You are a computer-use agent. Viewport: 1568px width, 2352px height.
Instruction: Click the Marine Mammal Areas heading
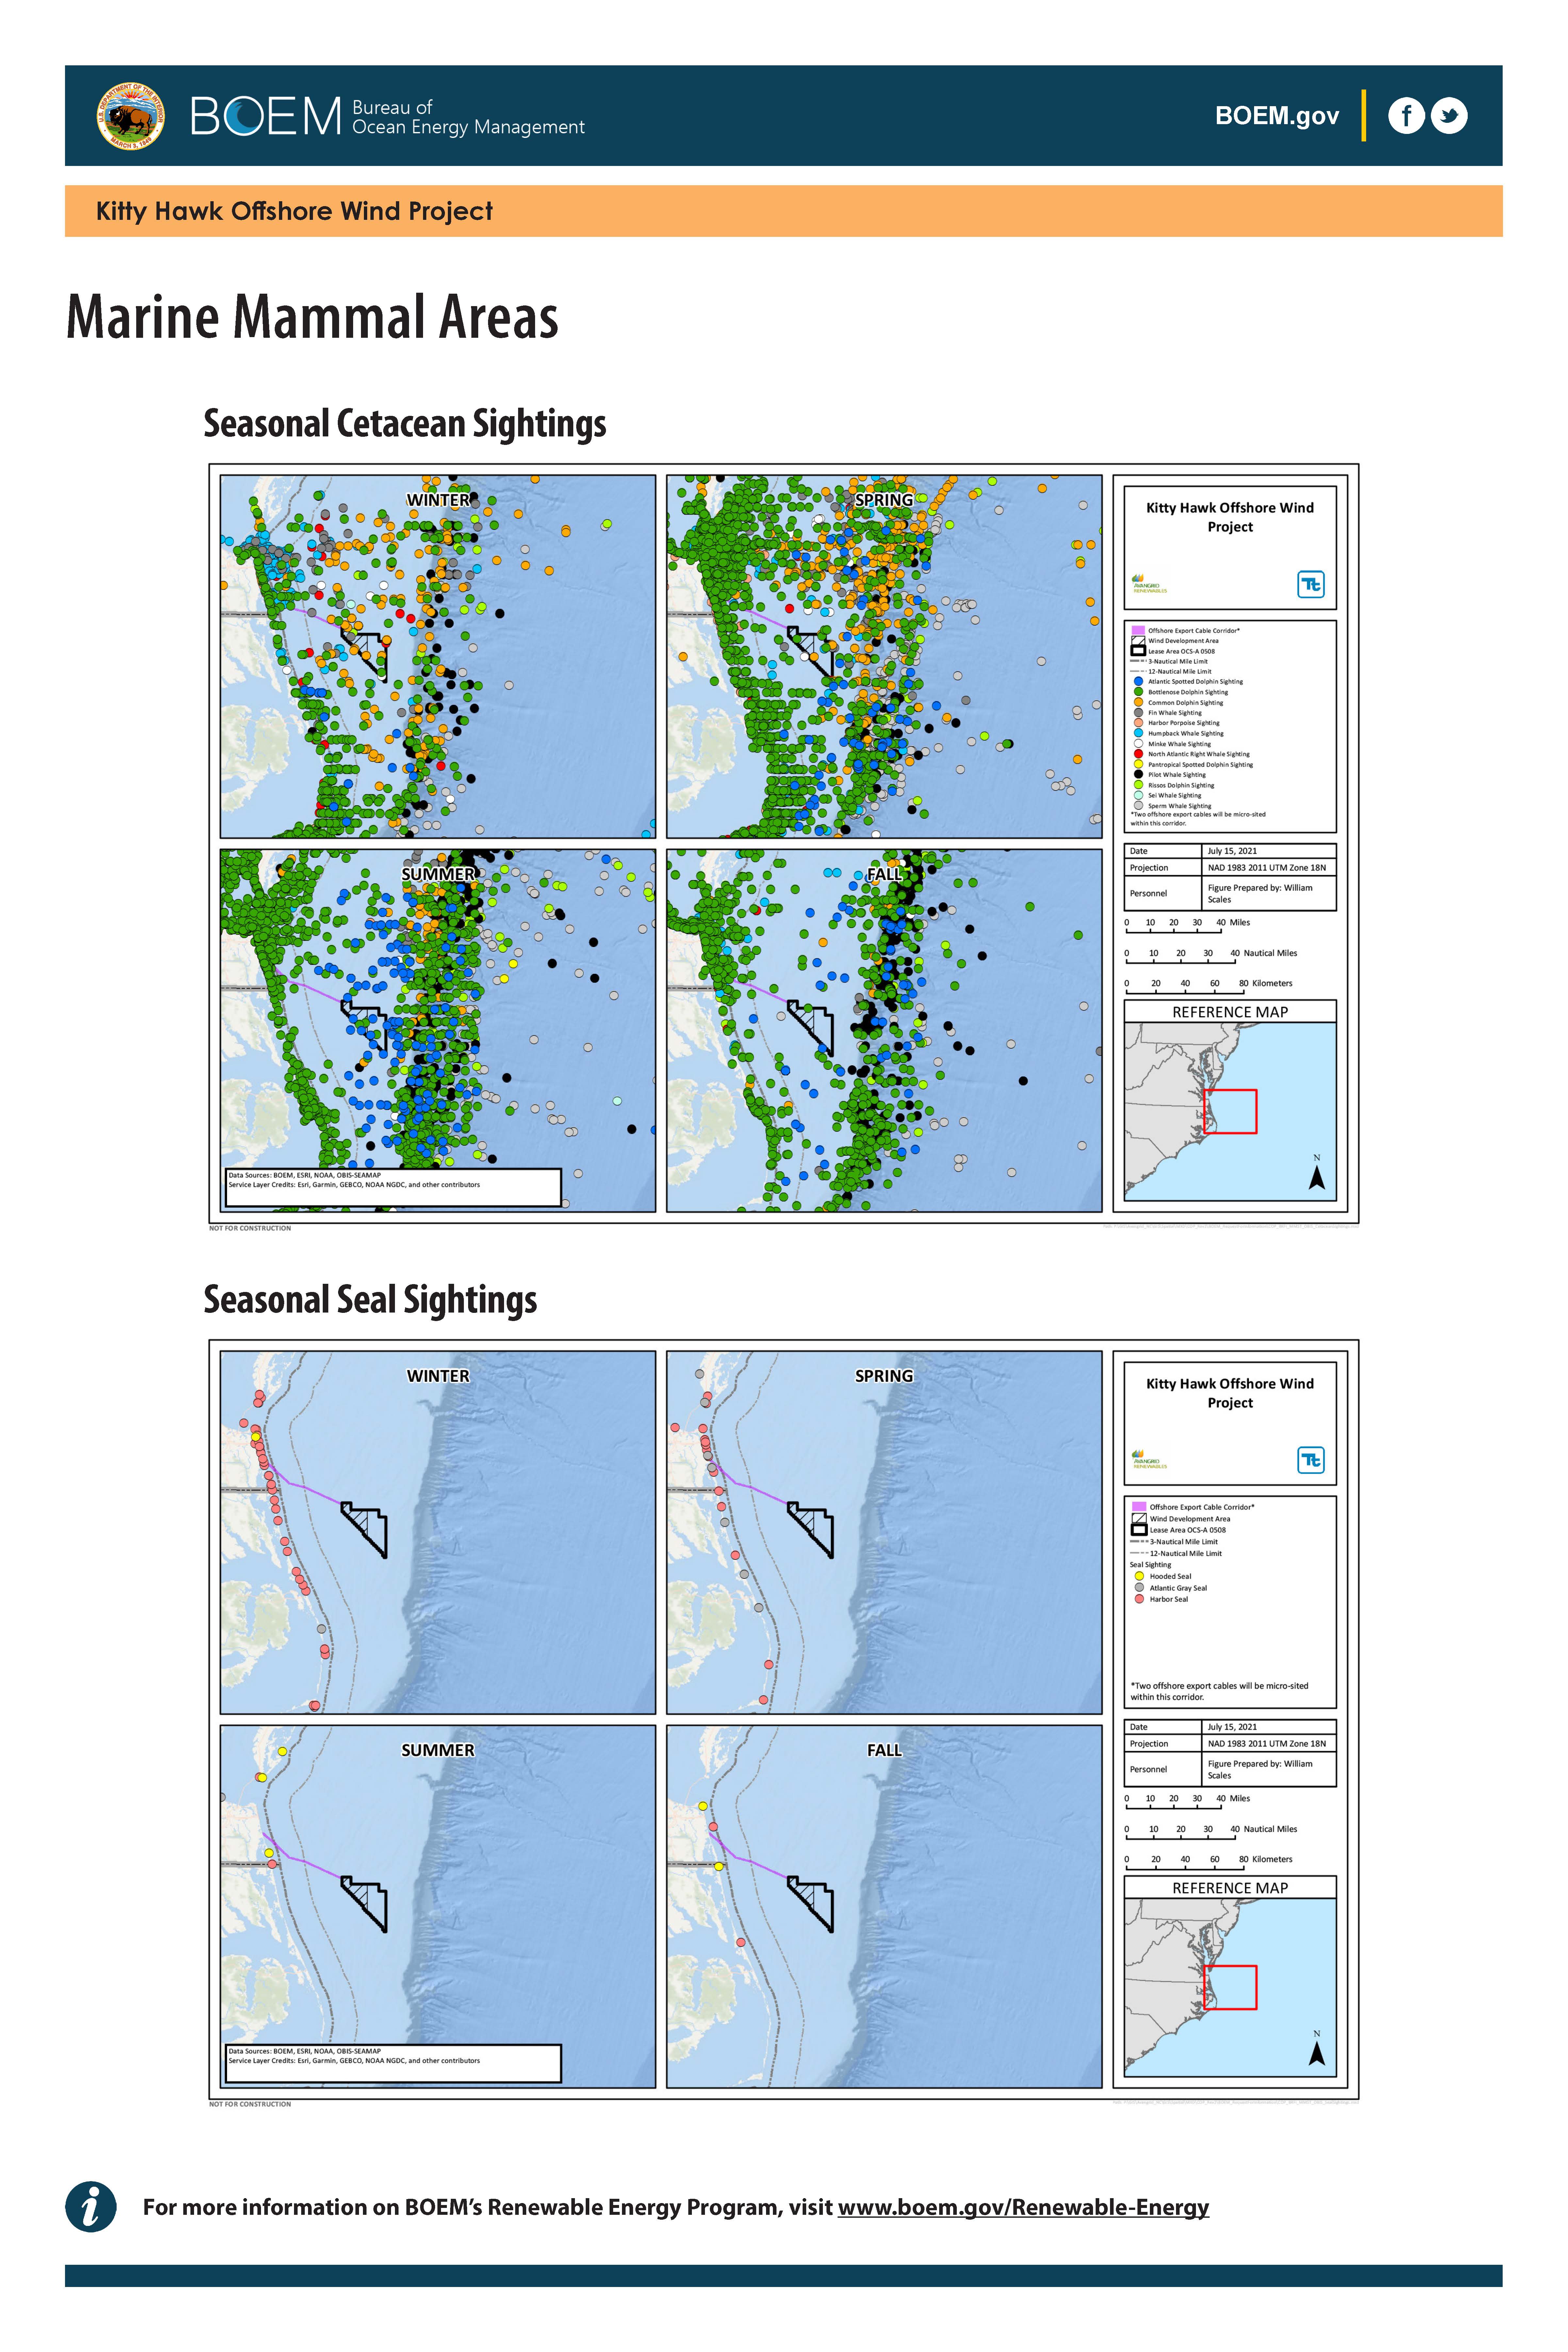tap(312, 317)
